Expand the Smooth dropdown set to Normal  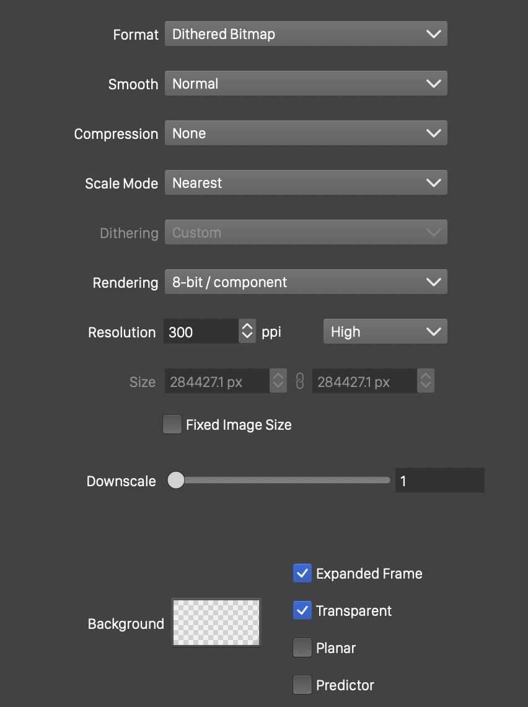tap(306, 84)
